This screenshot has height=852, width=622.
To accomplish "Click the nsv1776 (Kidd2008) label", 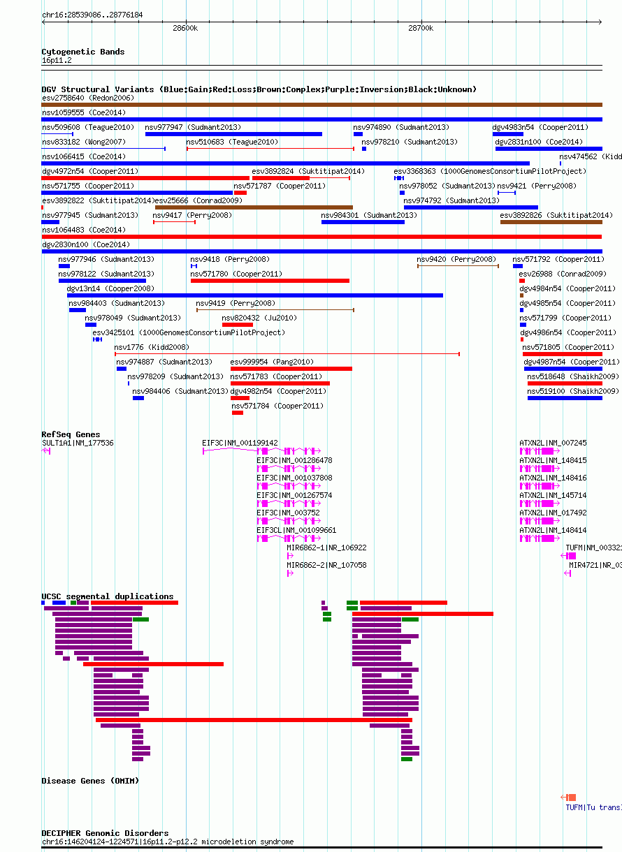I will click(x=152, y=347).
